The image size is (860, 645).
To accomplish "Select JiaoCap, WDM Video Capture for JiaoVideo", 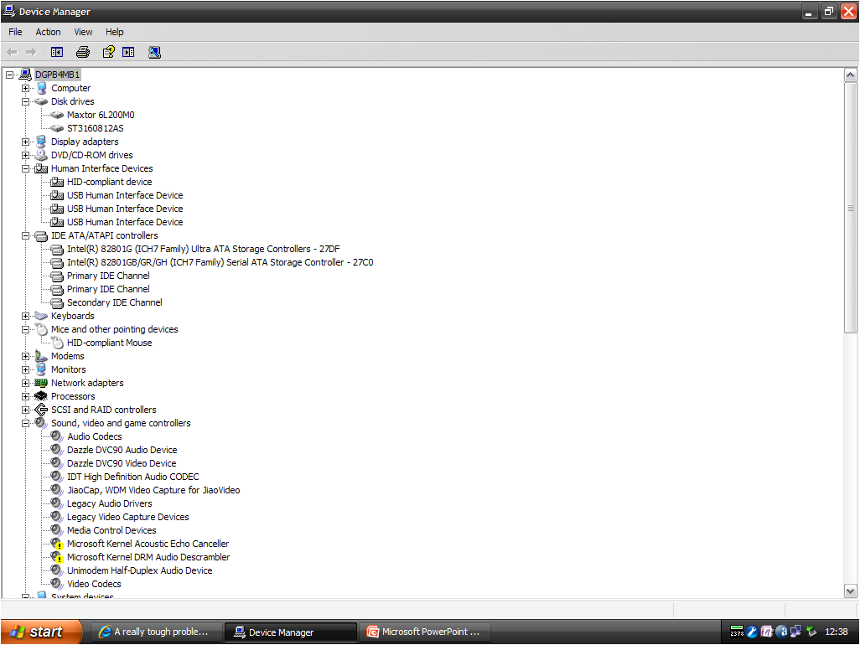I will pos(153,490).
